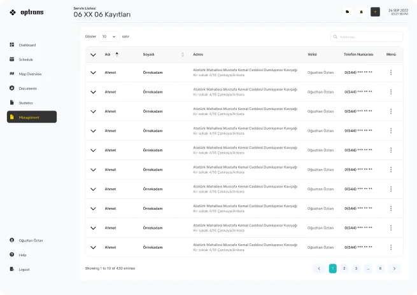
Task: Click the folder icon in top bar
Action: (348, 11)
